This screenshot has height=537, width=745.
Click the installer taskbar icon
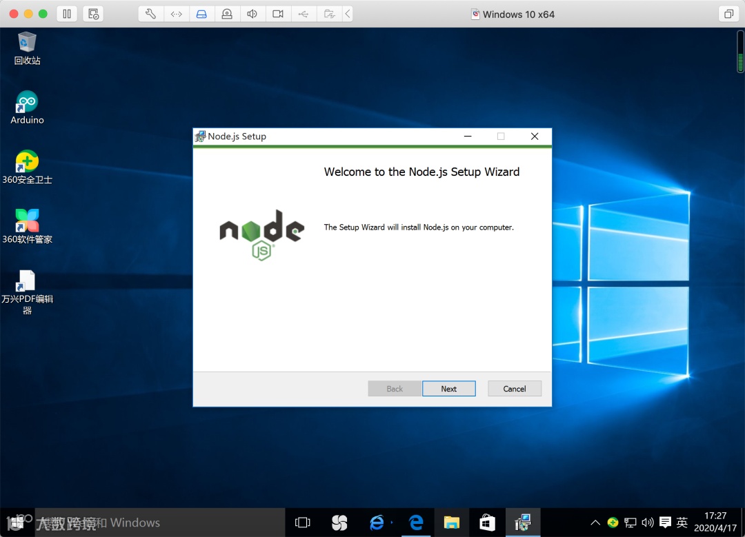(x=523, y=523)
